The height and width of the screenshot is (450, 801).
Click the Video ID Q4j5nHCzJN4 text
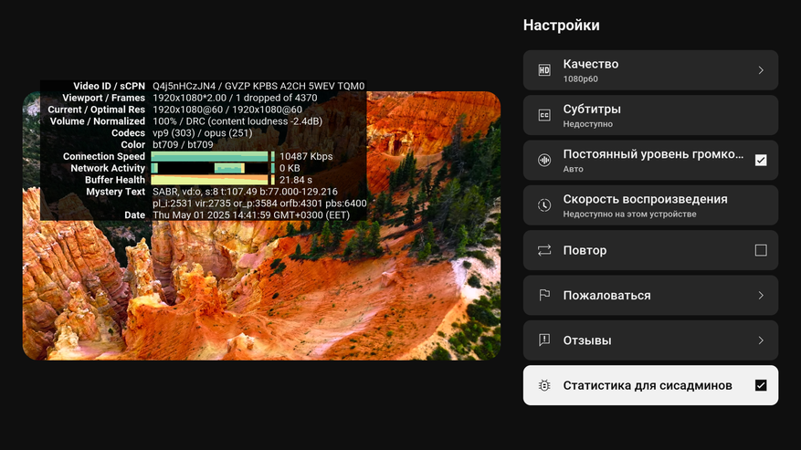(x=184, y=86)
